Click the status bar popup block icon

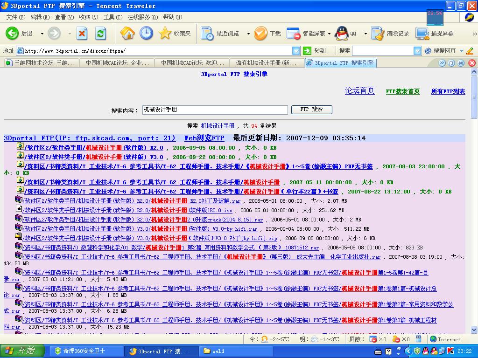[x=373, y=339]
